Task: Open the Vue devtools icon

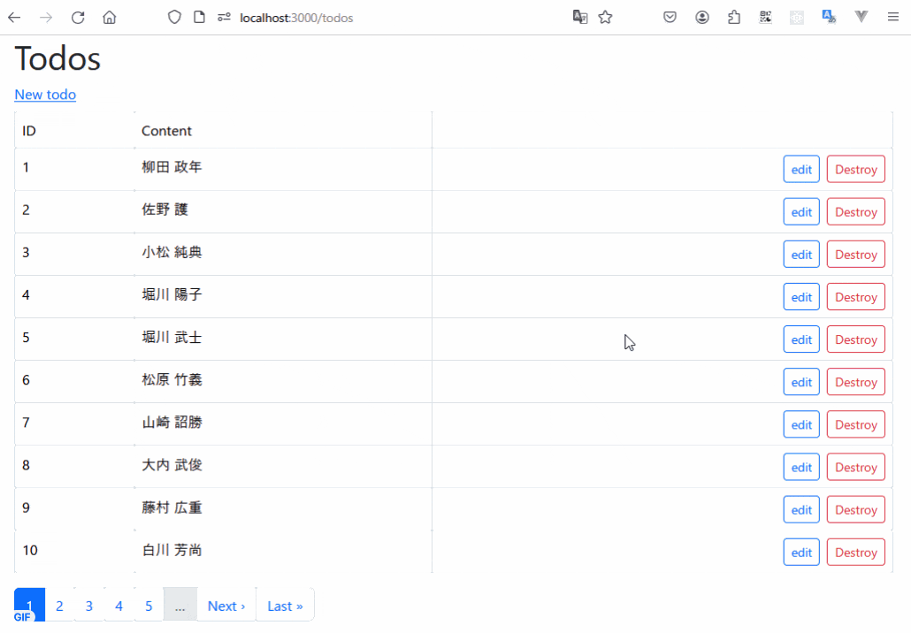Action: point(861,17)
